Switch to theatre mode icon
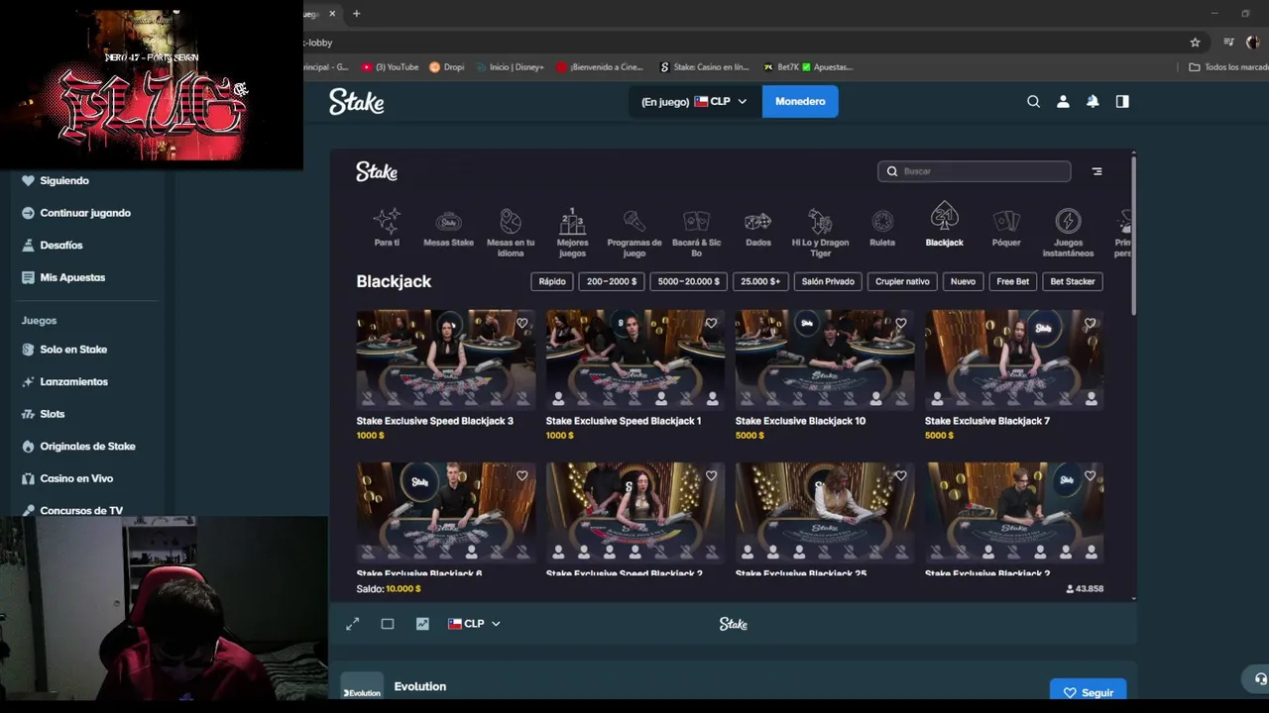Viewport: 1269px width, 713px height. 388,624
